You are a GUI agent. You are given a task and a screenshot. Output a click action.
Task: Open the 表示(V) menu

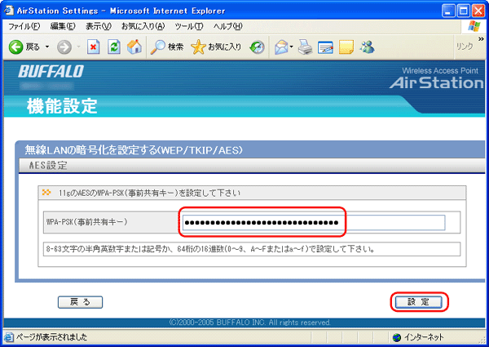[x=99, y=27]
